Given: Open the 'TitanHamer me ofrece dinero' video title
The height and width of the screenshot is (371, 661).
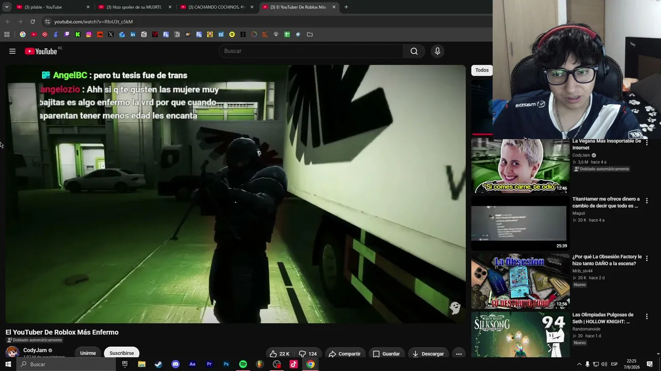Looking at the screenshot, I should [606, 203].
